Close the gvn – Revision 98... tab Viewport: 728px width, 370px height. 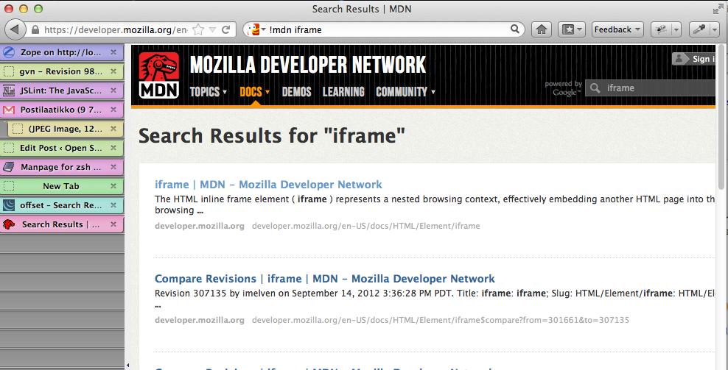(113, 71)
